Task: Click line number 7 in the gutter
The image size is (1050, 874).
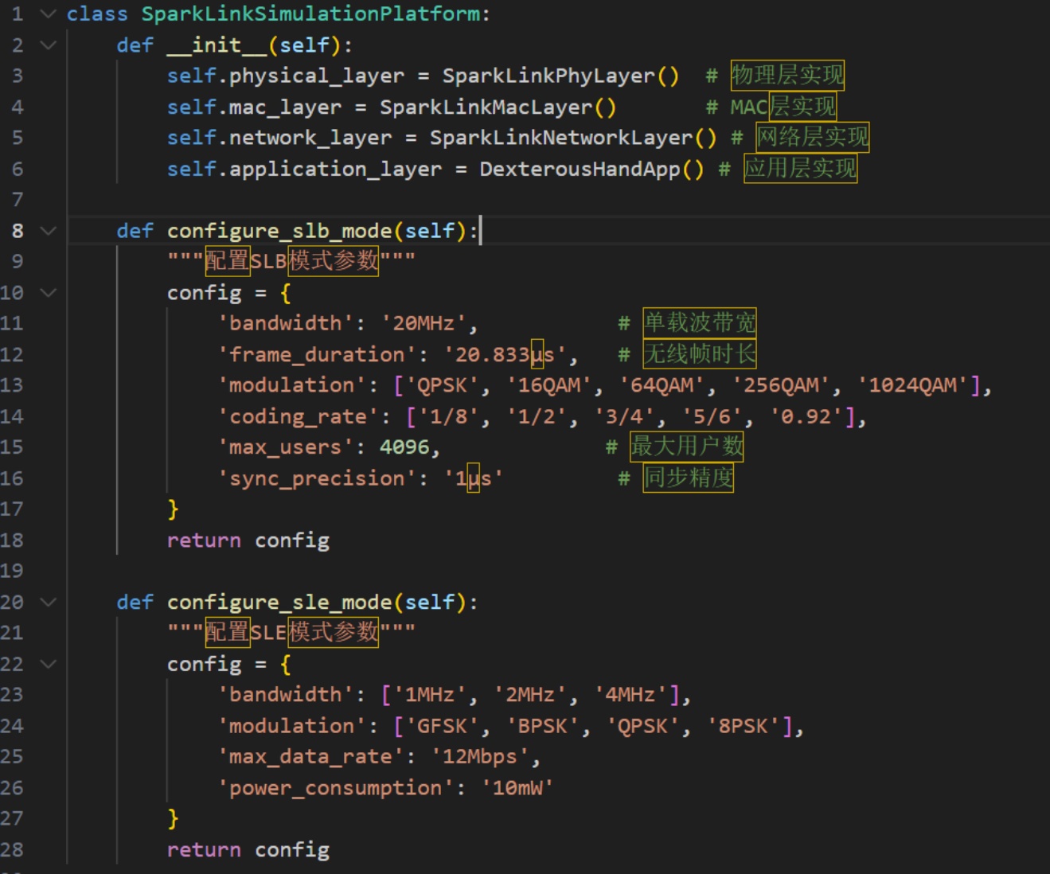Action: [17, 200]
